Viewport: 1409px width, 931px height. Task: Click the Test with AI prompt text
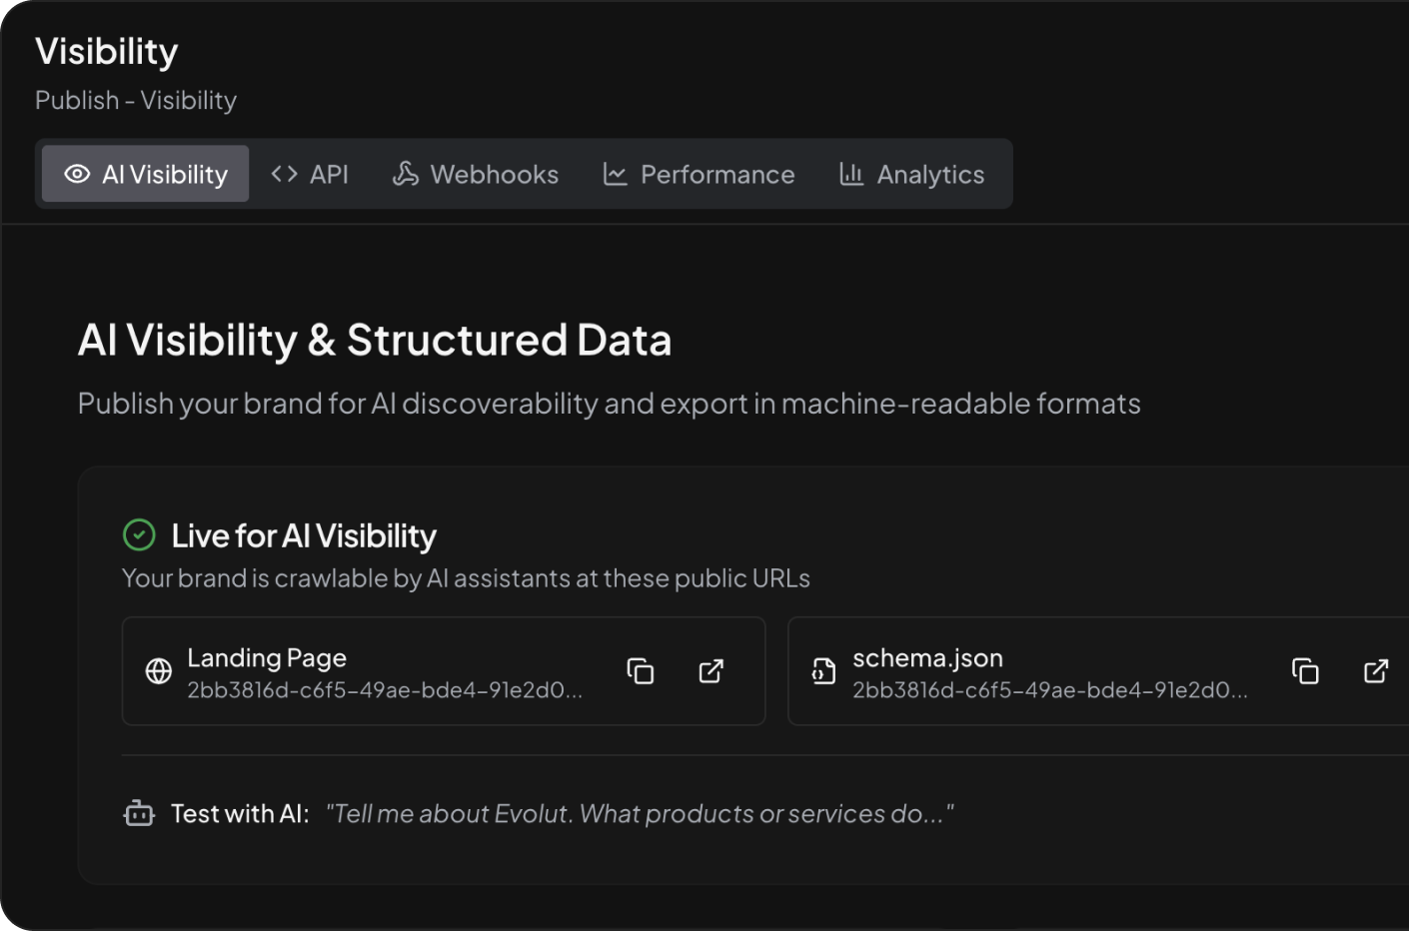coord(640,814)
